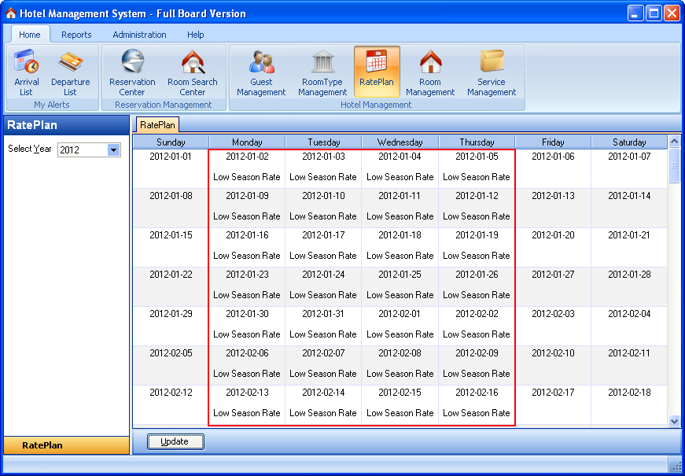Viewport: 685px width, 476px height.
Task: Select the RatePlan document tab
Action: pyautogui.click(x=158, y=125)
